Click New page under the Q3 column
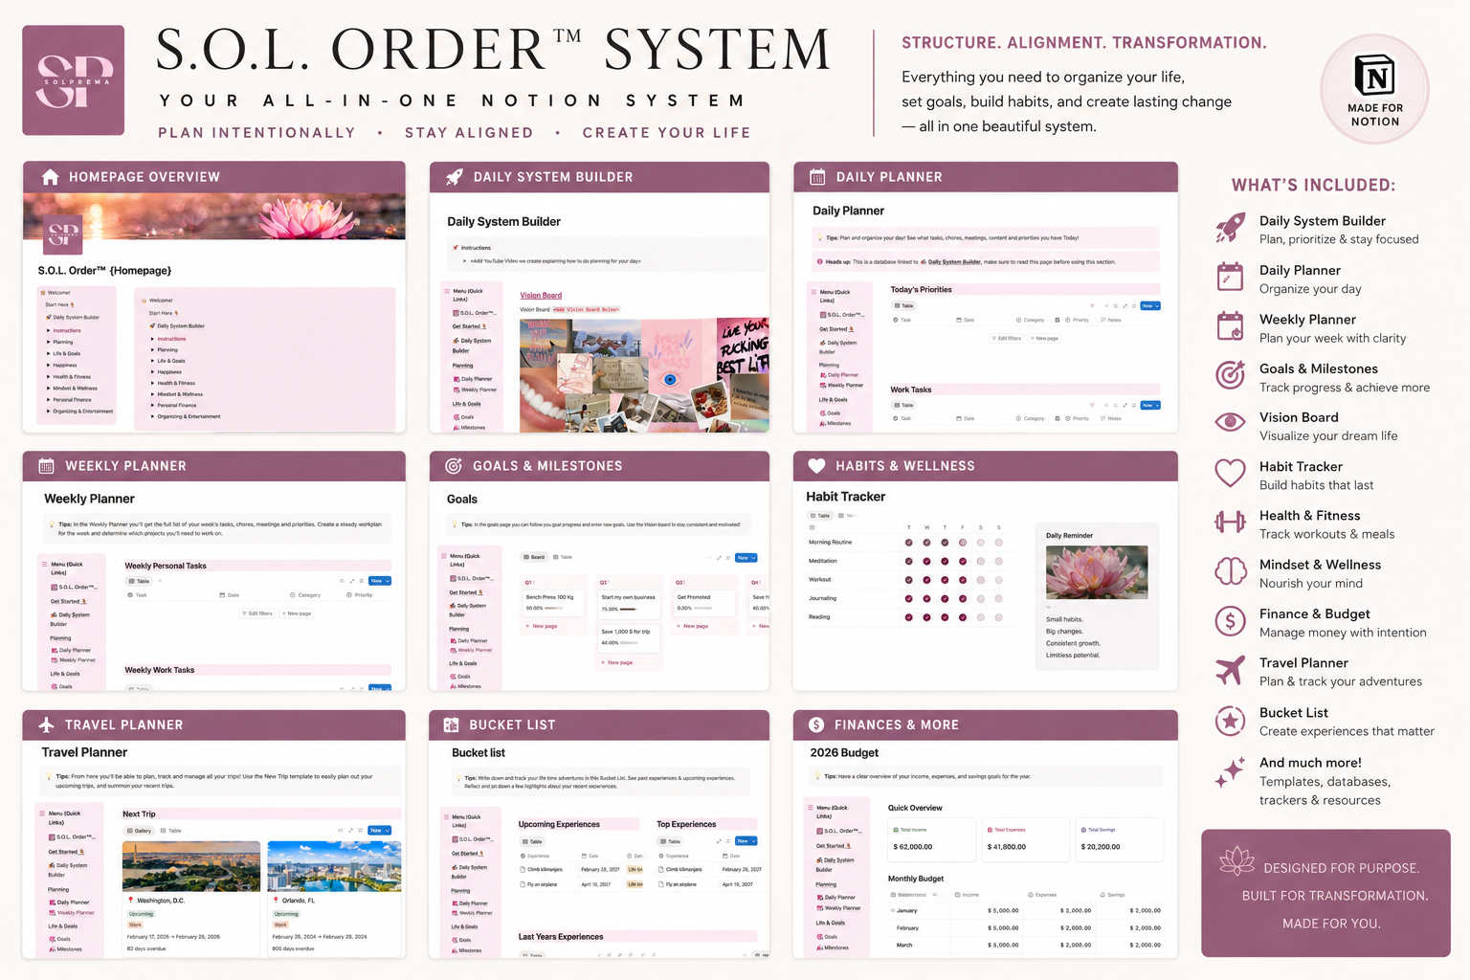Image resolution: width=1470 pixels, height=980 pixels. click(x=693, y=626)
